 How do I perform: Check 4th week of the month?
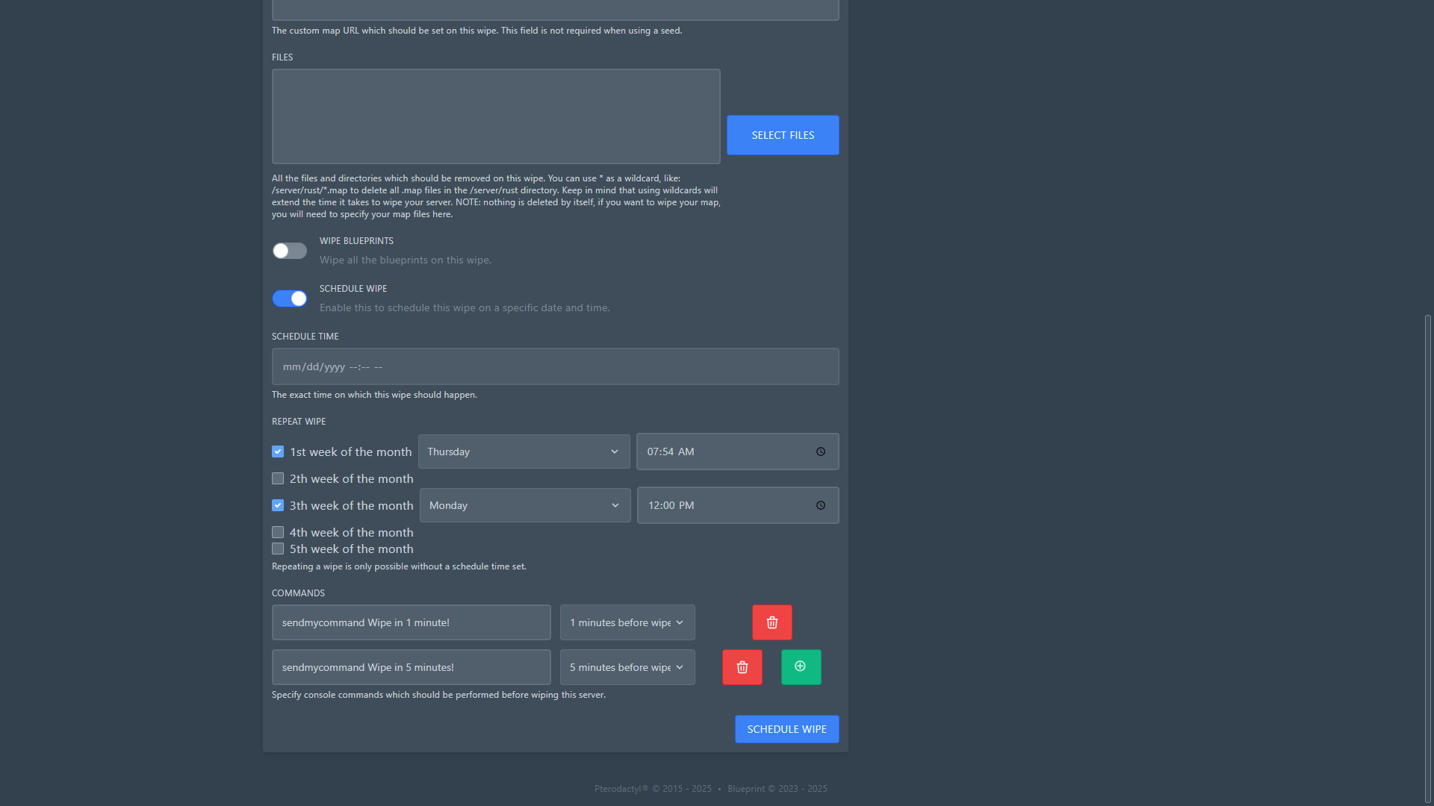(278, 533)
